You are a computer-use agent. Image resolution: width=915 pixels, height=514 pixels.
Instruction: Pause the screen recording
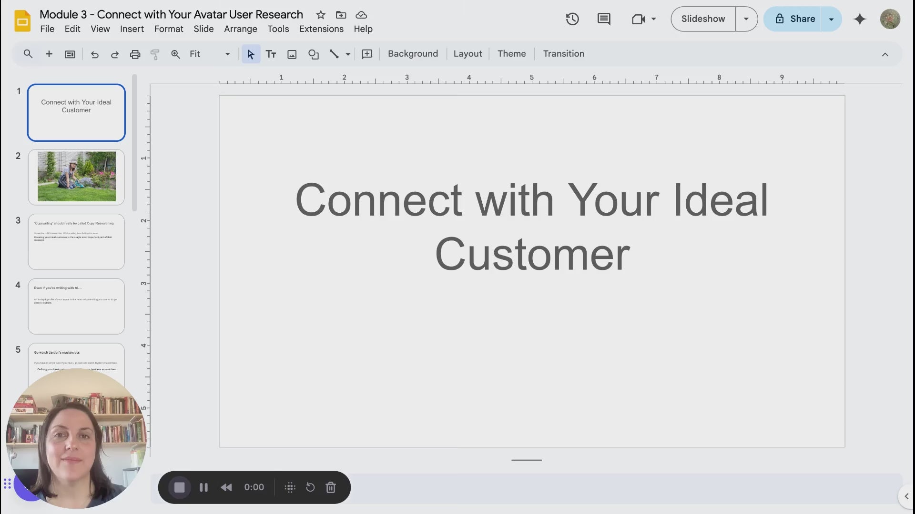click(x=203, y=487)
